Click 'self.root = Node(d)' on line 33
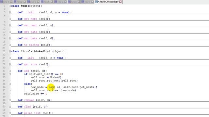The image size is (209, 117). click(46, 77)
